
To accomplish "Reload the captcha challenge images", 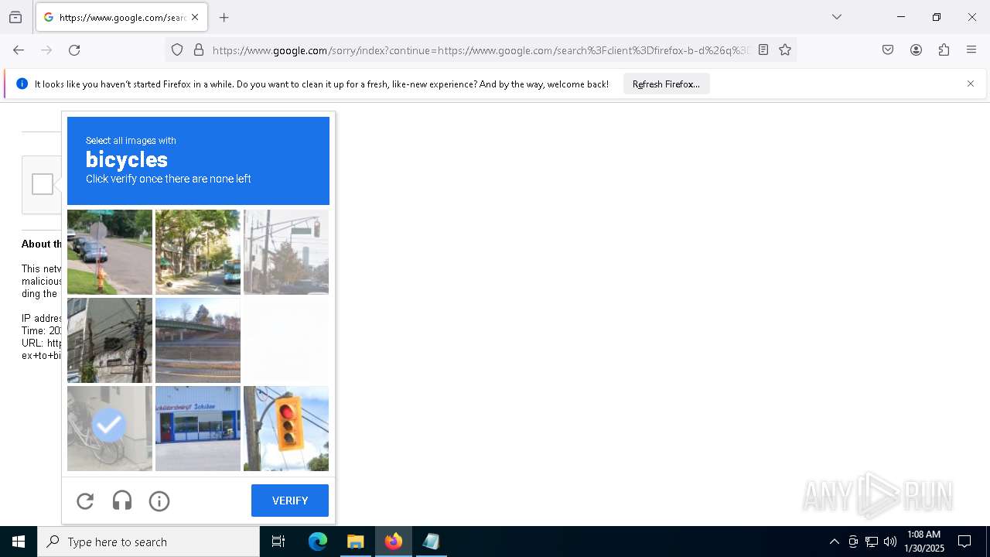I will coord(85,501).
